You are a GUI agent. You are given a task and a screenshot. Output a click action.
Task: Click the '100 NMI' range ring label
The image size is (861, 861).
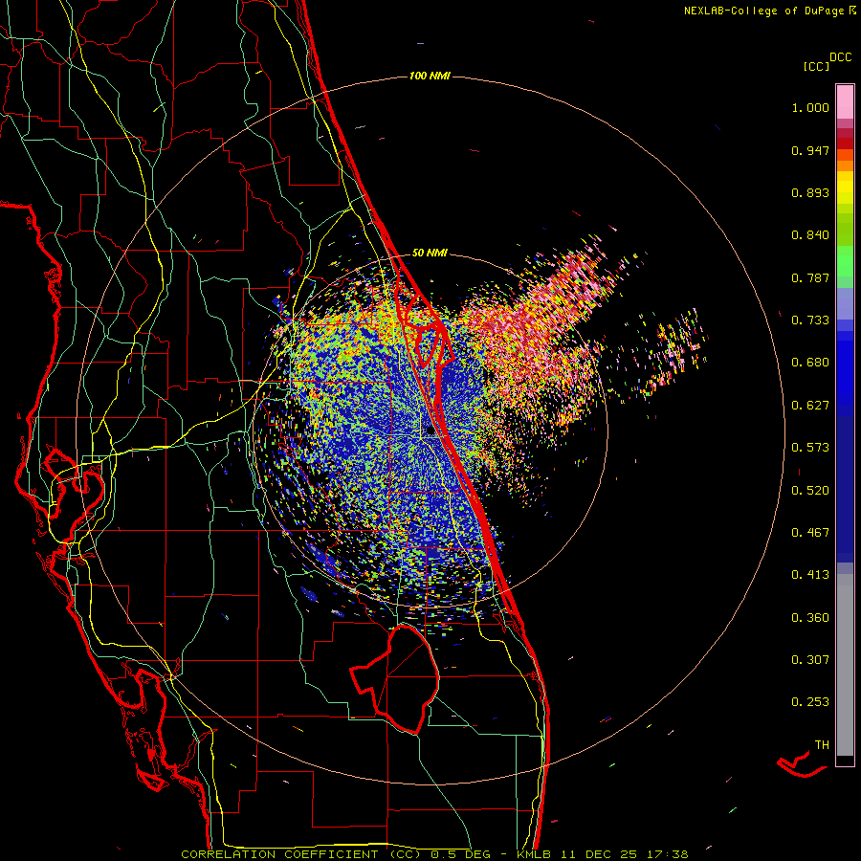click(x=430, y=76)
